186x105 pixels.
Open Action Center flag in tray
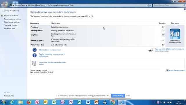click(x=161, y=102)
